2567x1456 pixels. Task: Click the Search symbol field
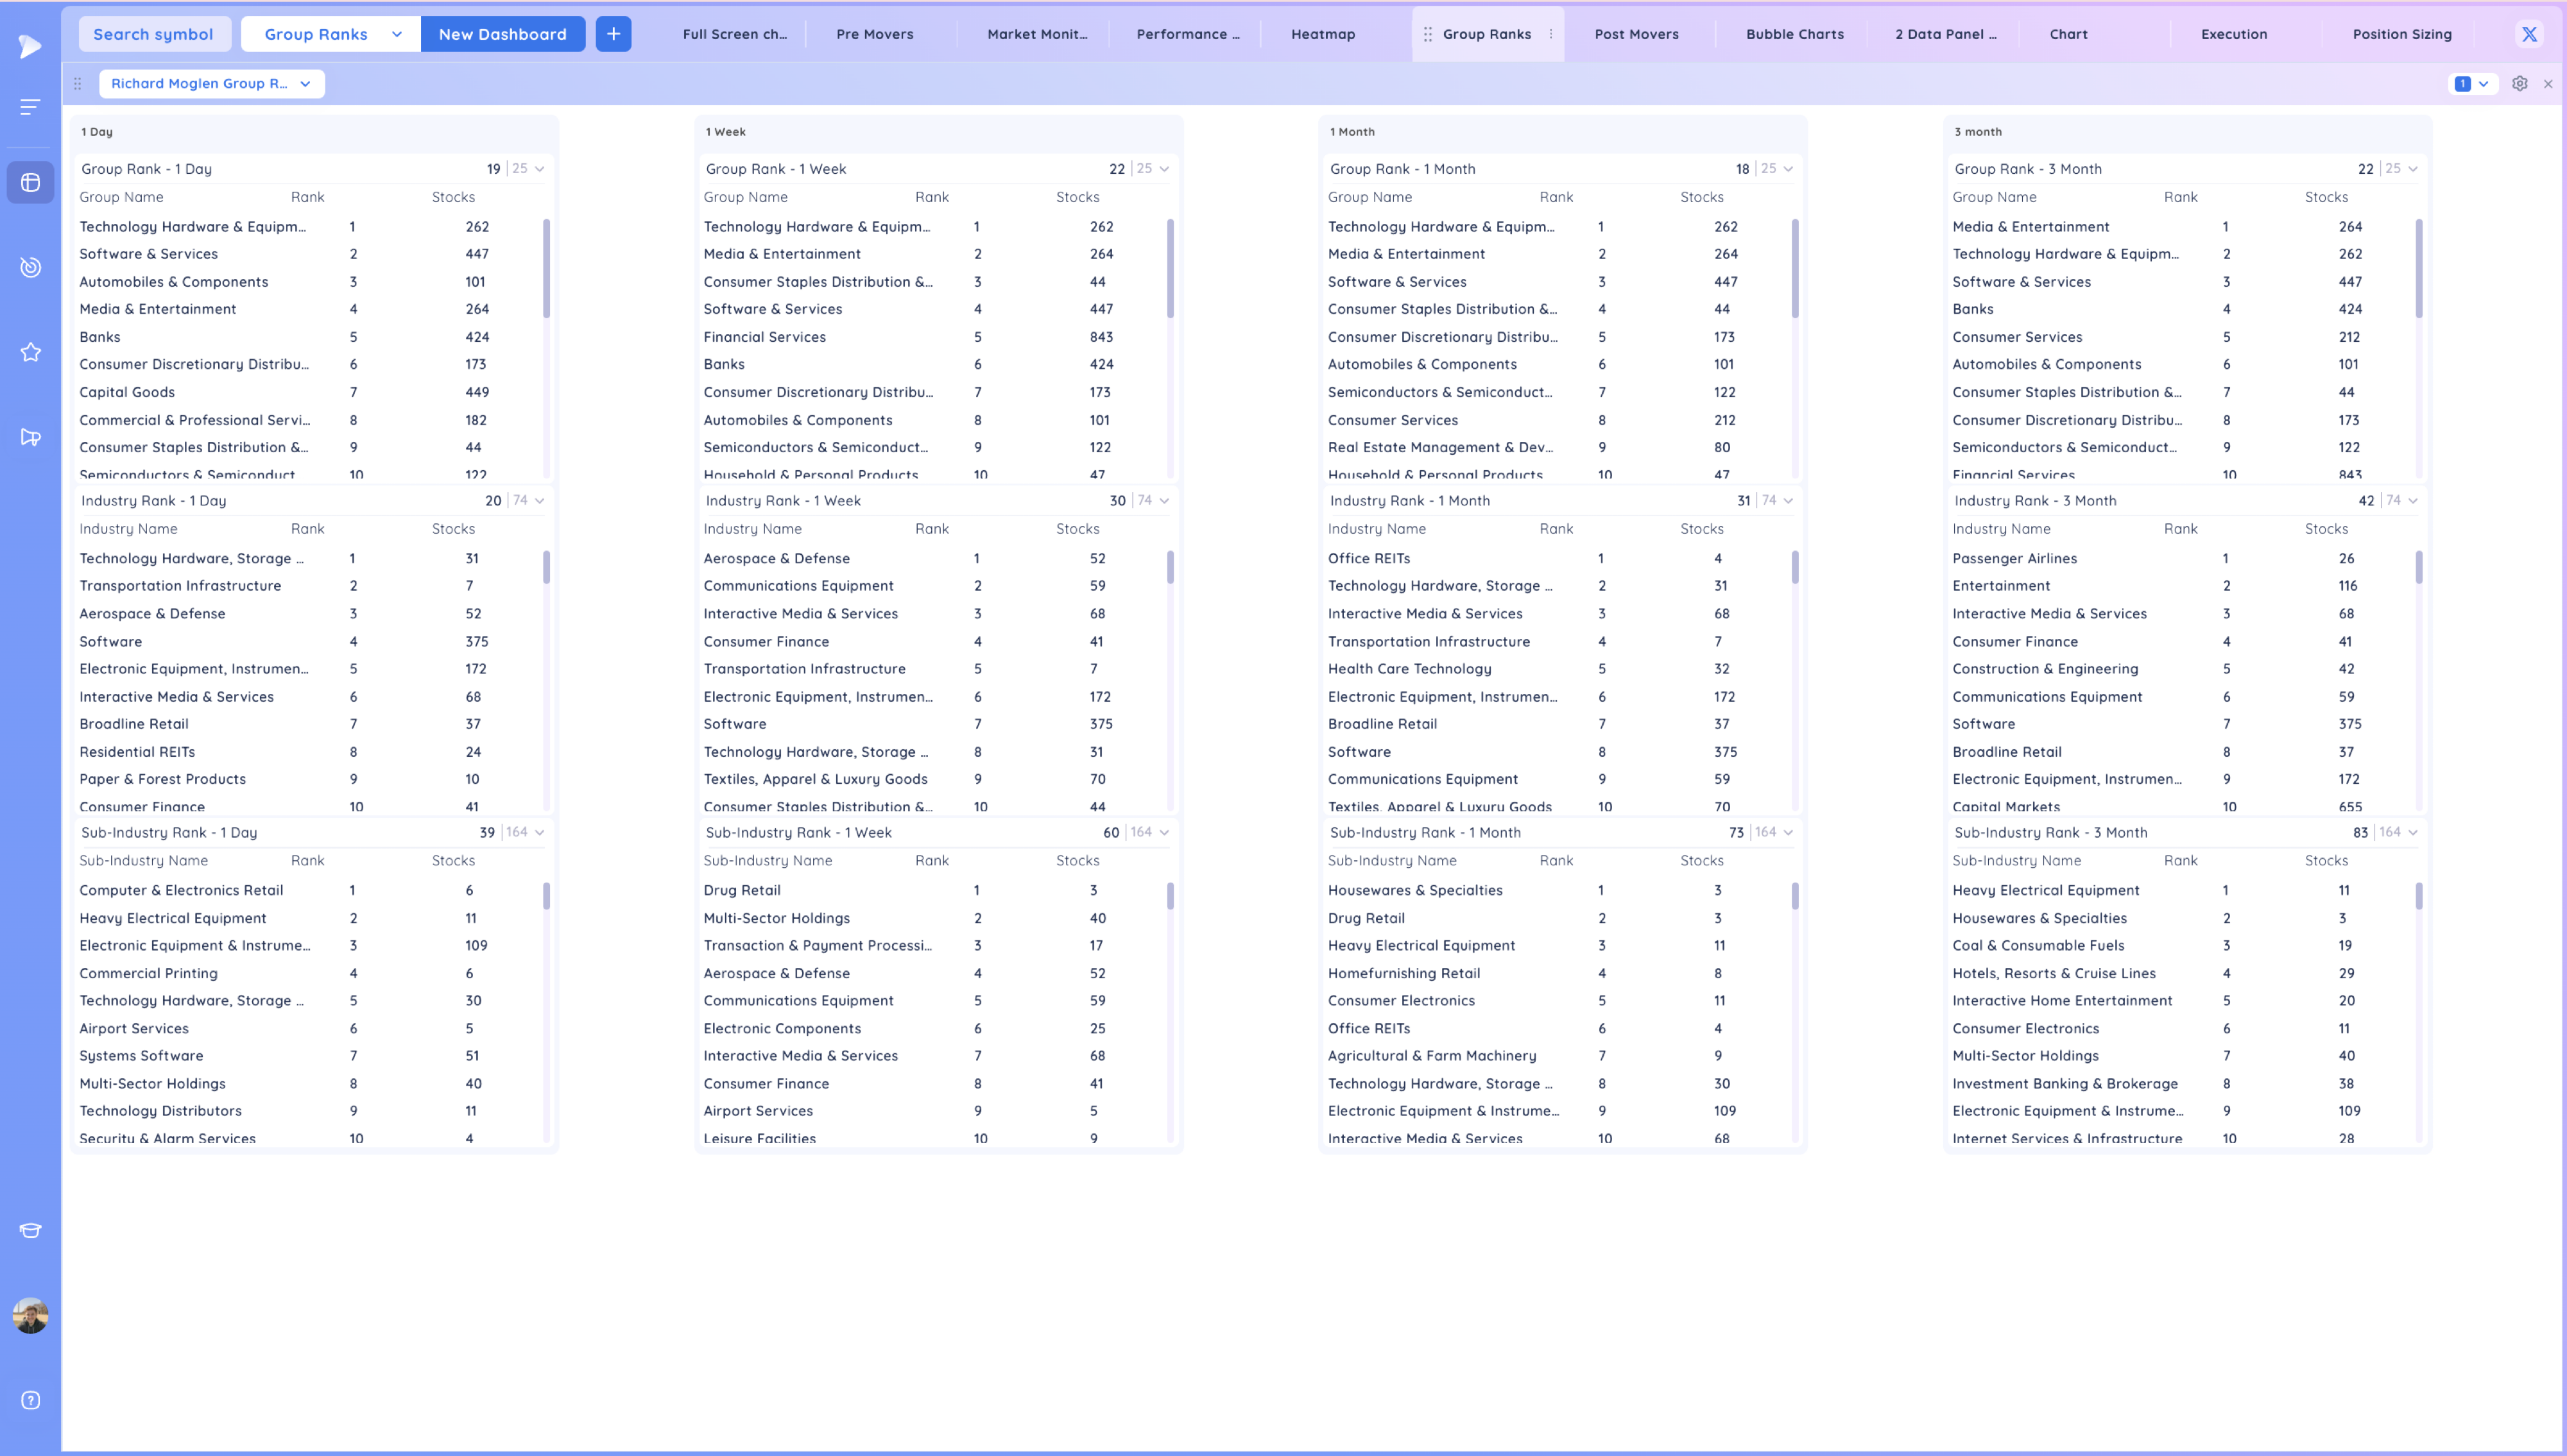coord(154,34)
